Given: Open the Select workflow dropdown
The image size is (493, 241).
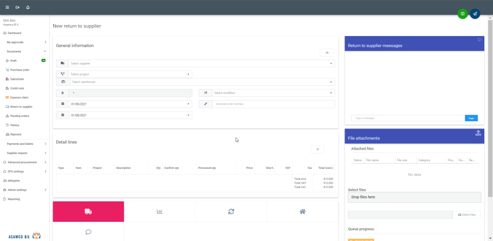Looking at the screenshot, I should click(272, 93).
